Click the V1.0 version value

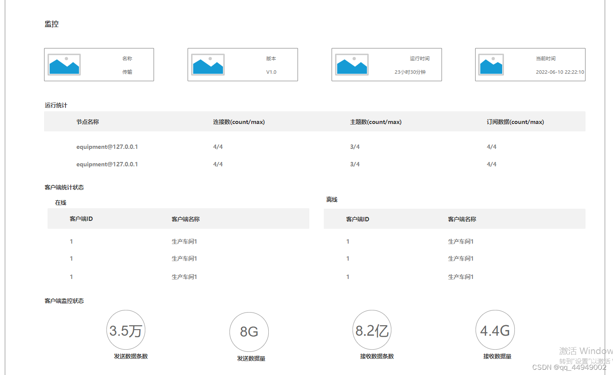coord(271,72)
